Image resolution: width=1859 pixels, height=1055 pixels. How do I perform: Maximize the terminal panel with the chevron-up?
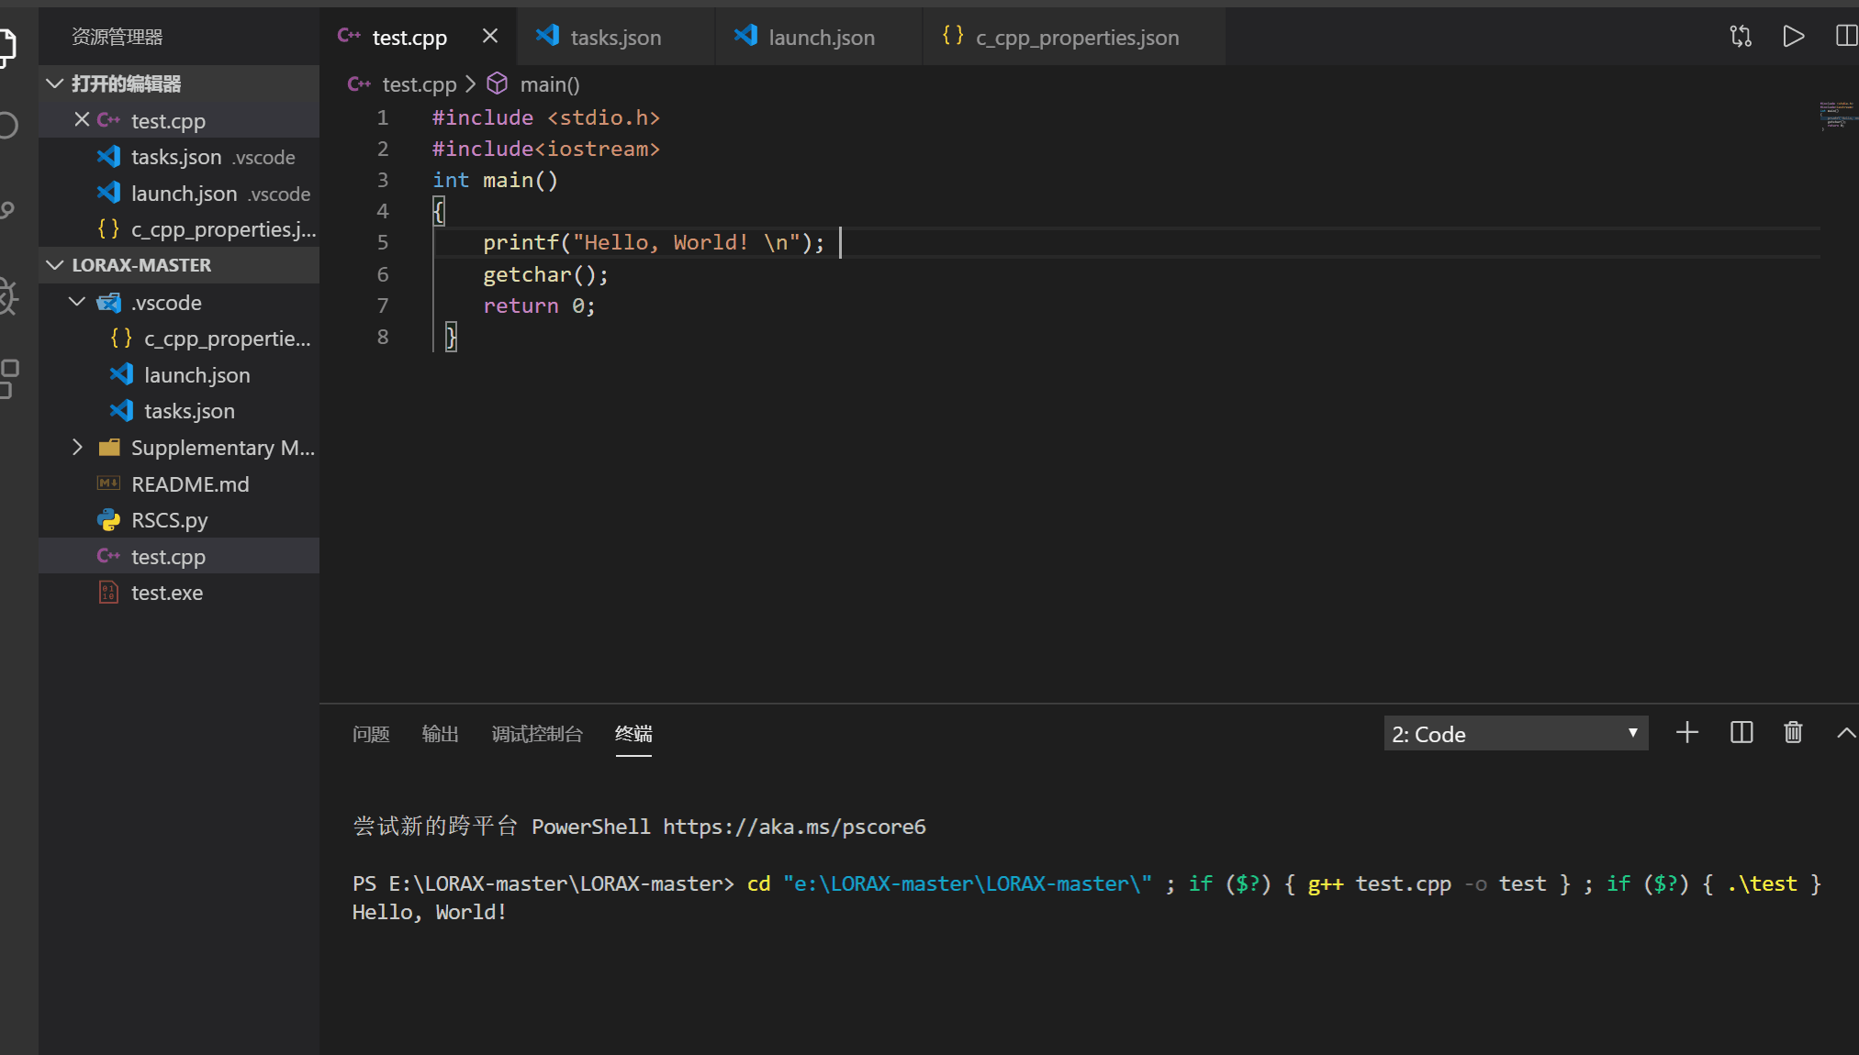pos(1845,733)
